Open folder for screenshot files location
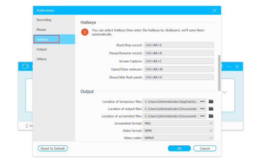261x164 pixels. 211,116
